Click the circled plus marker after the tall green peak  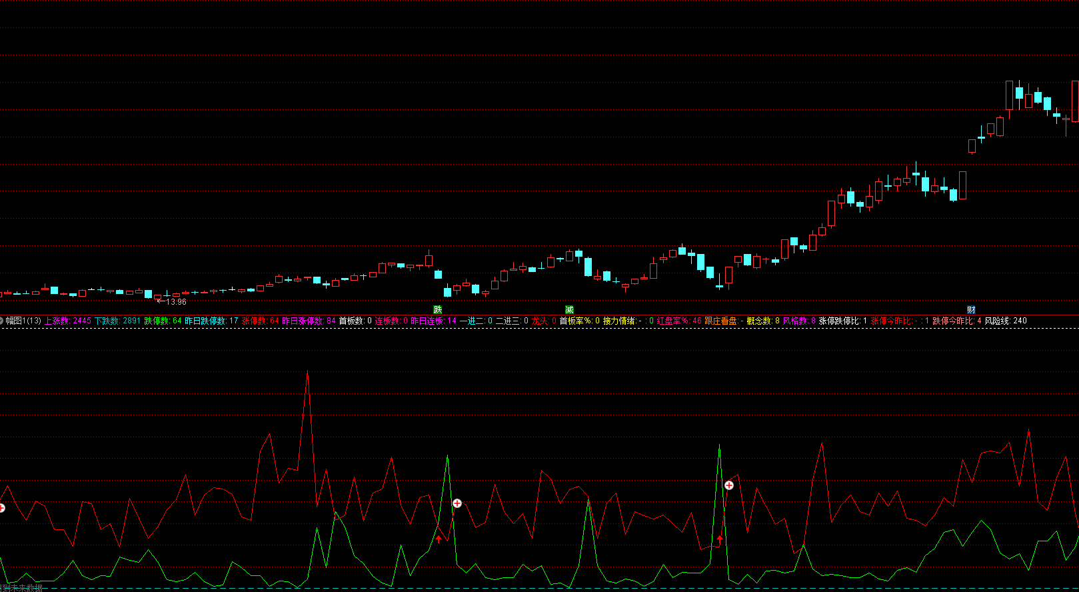coord(729,485)
